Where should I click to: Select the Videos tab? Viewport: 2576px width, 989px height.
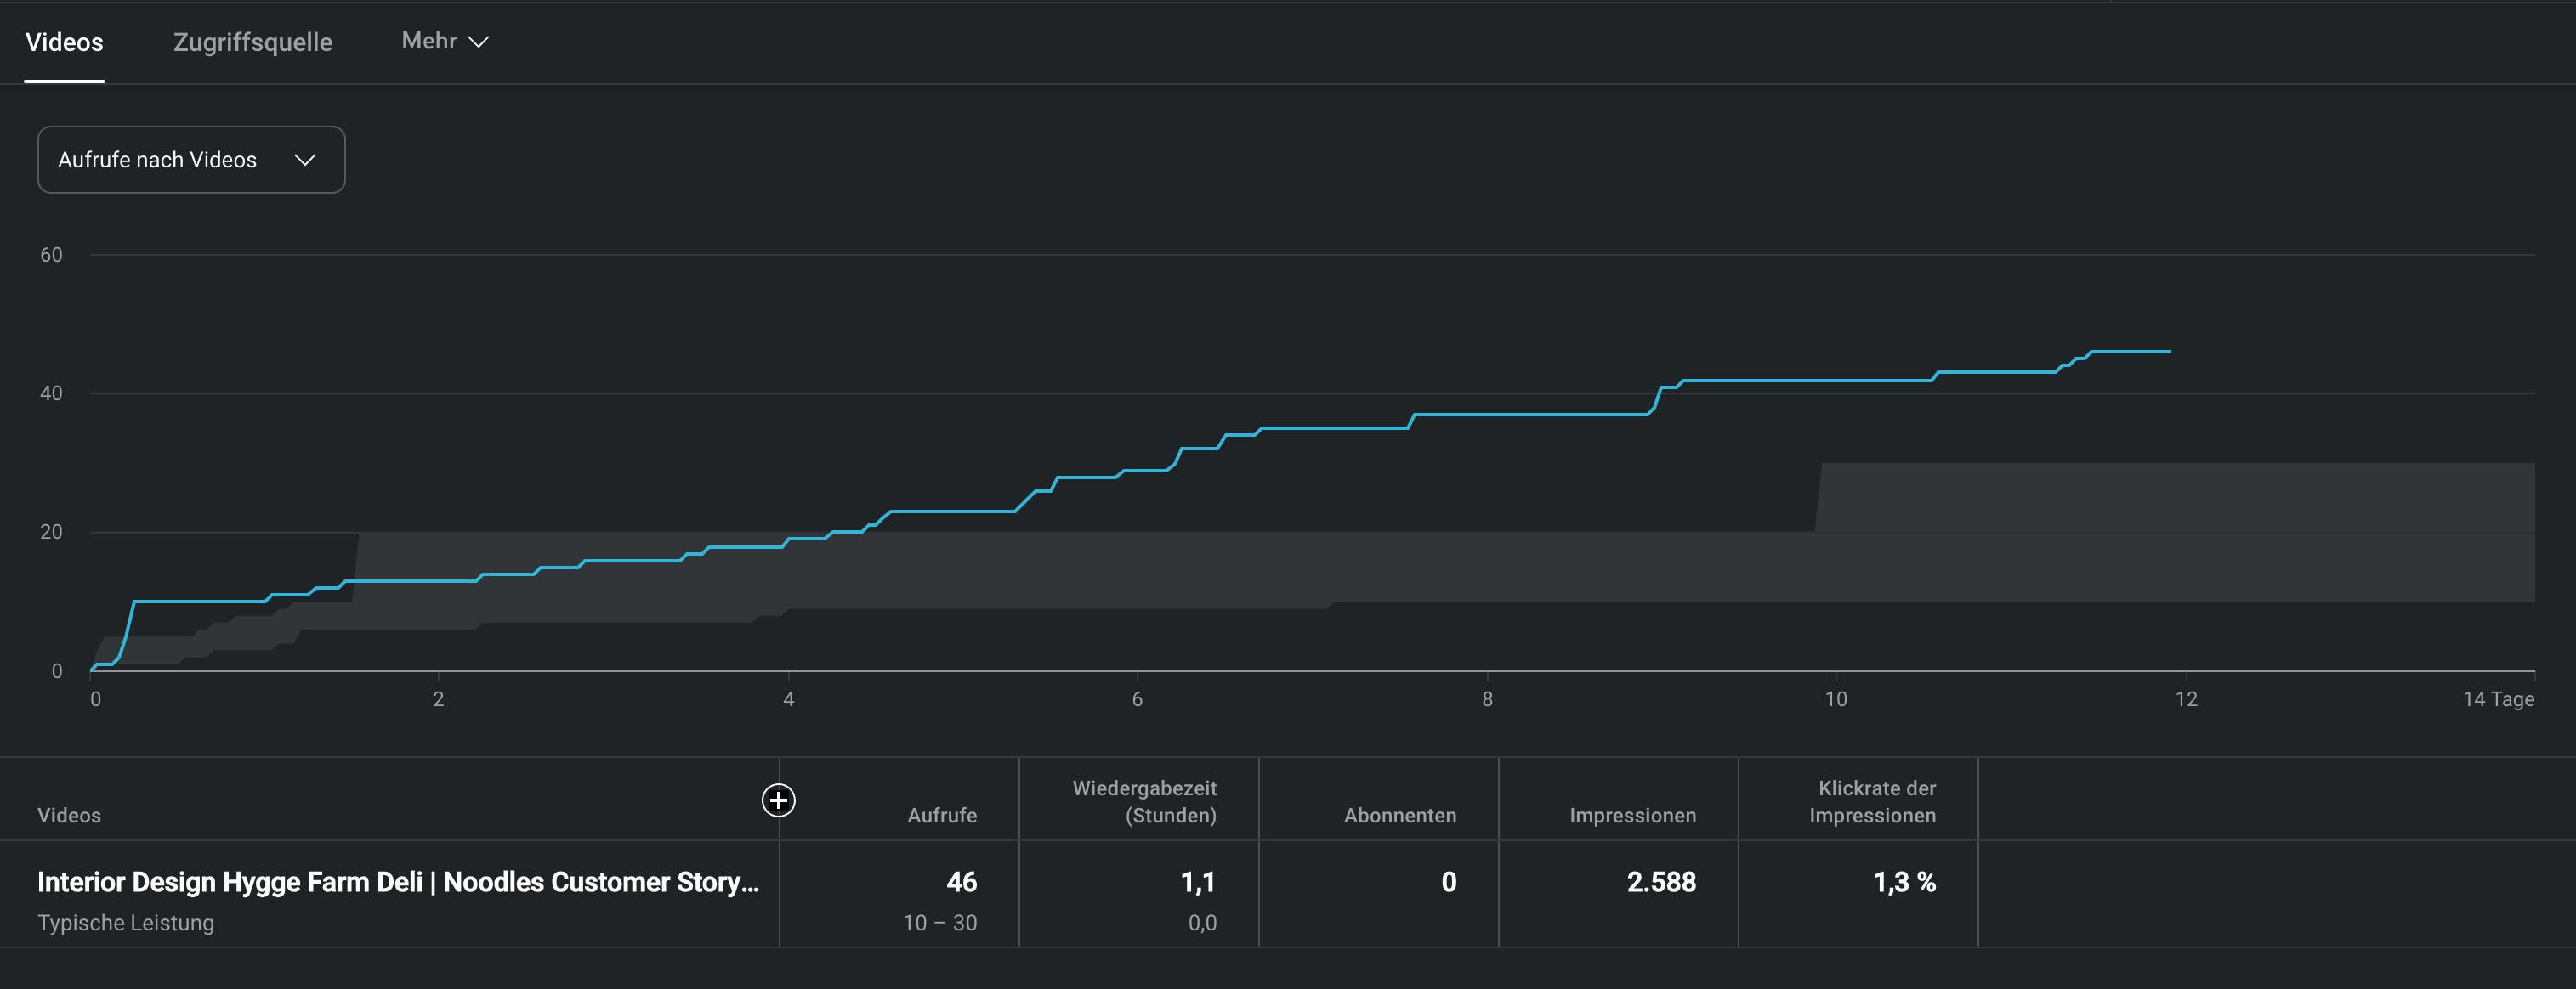64,42
